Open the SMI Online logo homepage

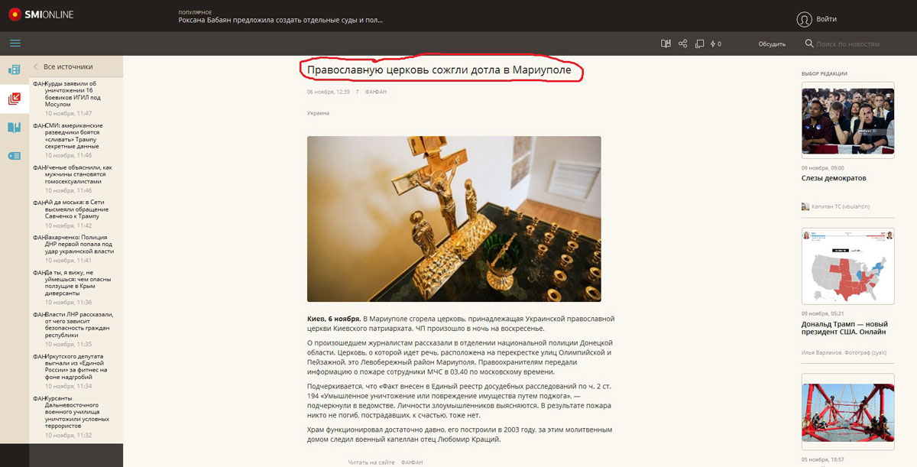click(x=41, y=14)
